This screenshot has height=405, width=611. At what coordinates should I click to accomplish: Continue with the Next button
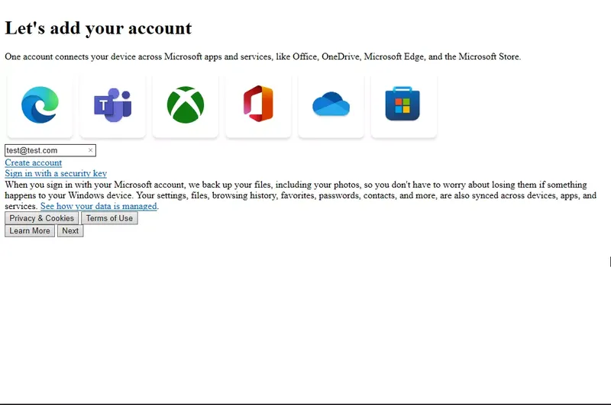point(70,230)
